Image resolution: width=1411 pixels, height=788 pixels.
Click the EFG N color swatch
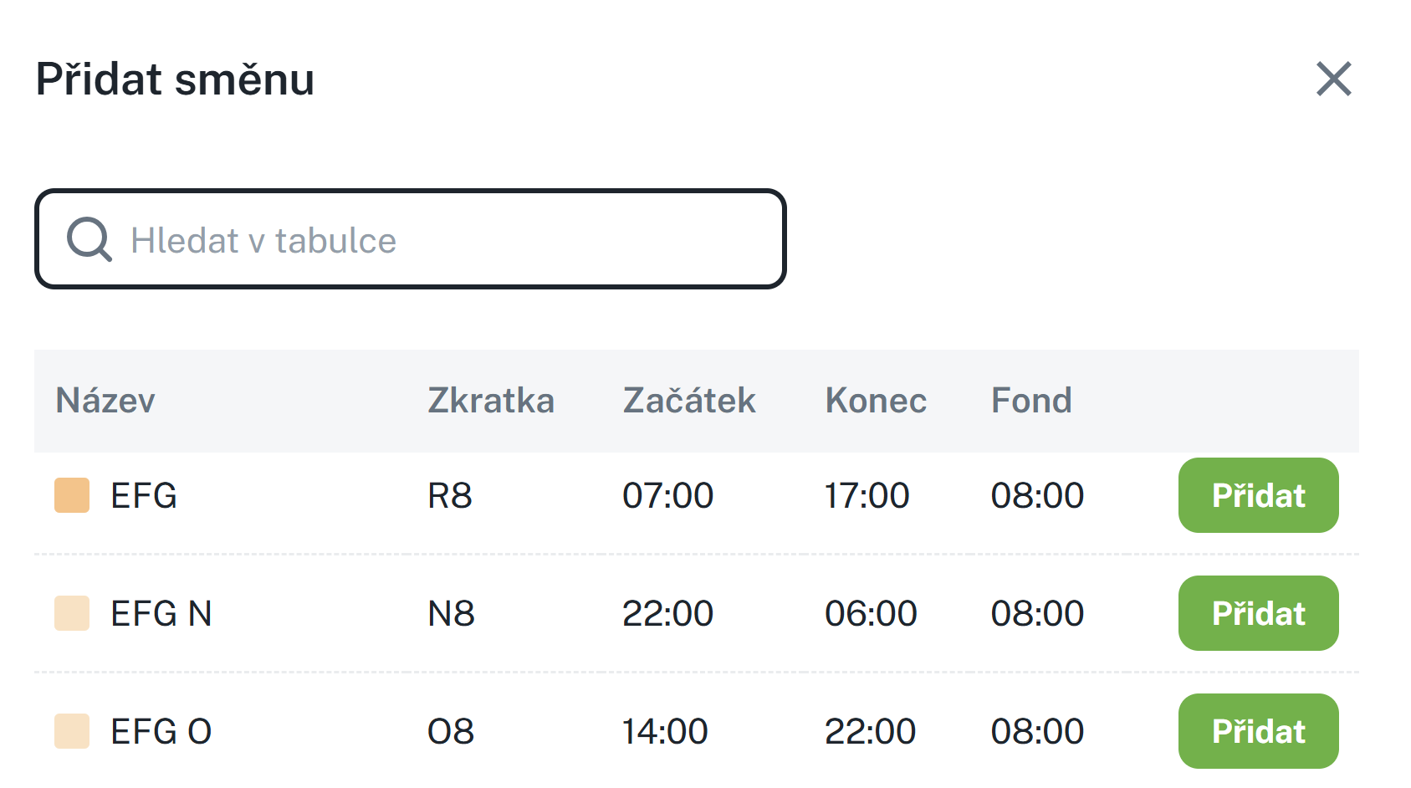(x=72, y=613)
